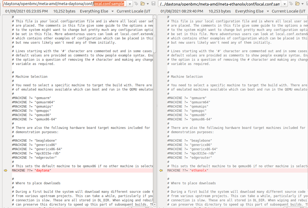308x208 pixels.
Task: Copy highlighted section to left file
Action: click(161, 170)
